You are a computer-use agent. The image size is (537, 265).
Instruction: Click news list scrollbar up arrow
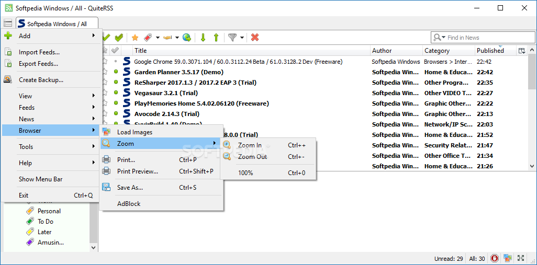click(x=532, y=50)
